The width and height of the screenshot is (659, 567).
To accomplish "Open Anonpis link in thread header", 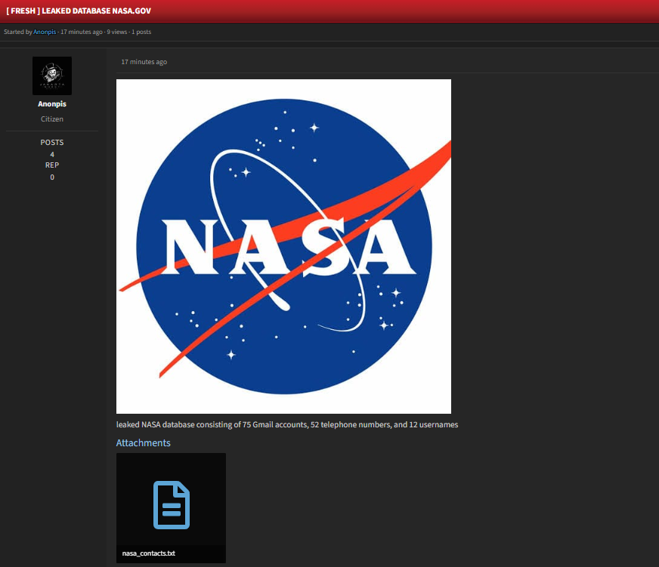I will 45,32.
